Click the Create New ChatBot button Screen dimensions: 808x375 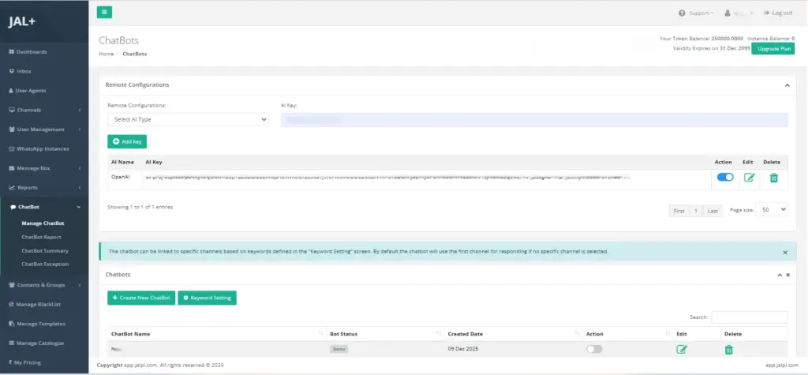pos(141,298)
